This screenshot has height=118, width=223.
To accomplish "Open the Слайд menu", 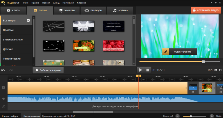I will point(56,3).
